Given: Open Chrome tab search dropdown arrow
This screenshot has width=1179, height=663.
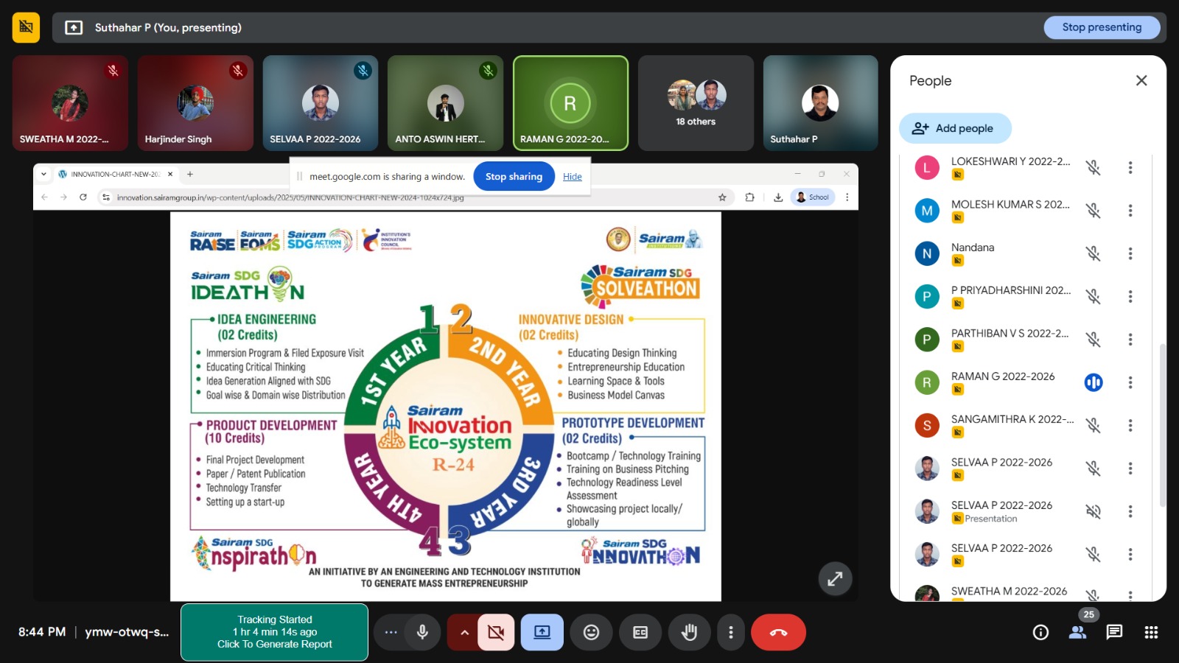Looking at the screenshot, I should [x=43, y=175].
